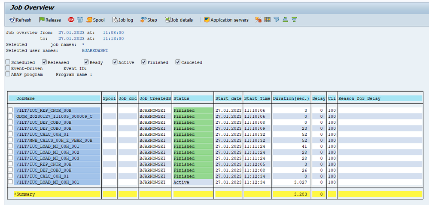Release the selected job with the flag button
The height and width of the screenshot is (205, 429).
[50, 20]
